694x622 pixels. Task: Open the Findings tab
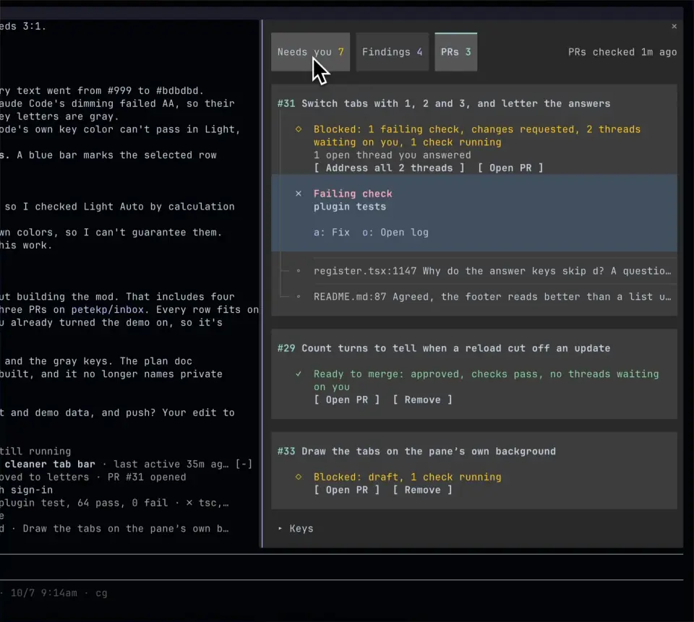pos(392,52)
